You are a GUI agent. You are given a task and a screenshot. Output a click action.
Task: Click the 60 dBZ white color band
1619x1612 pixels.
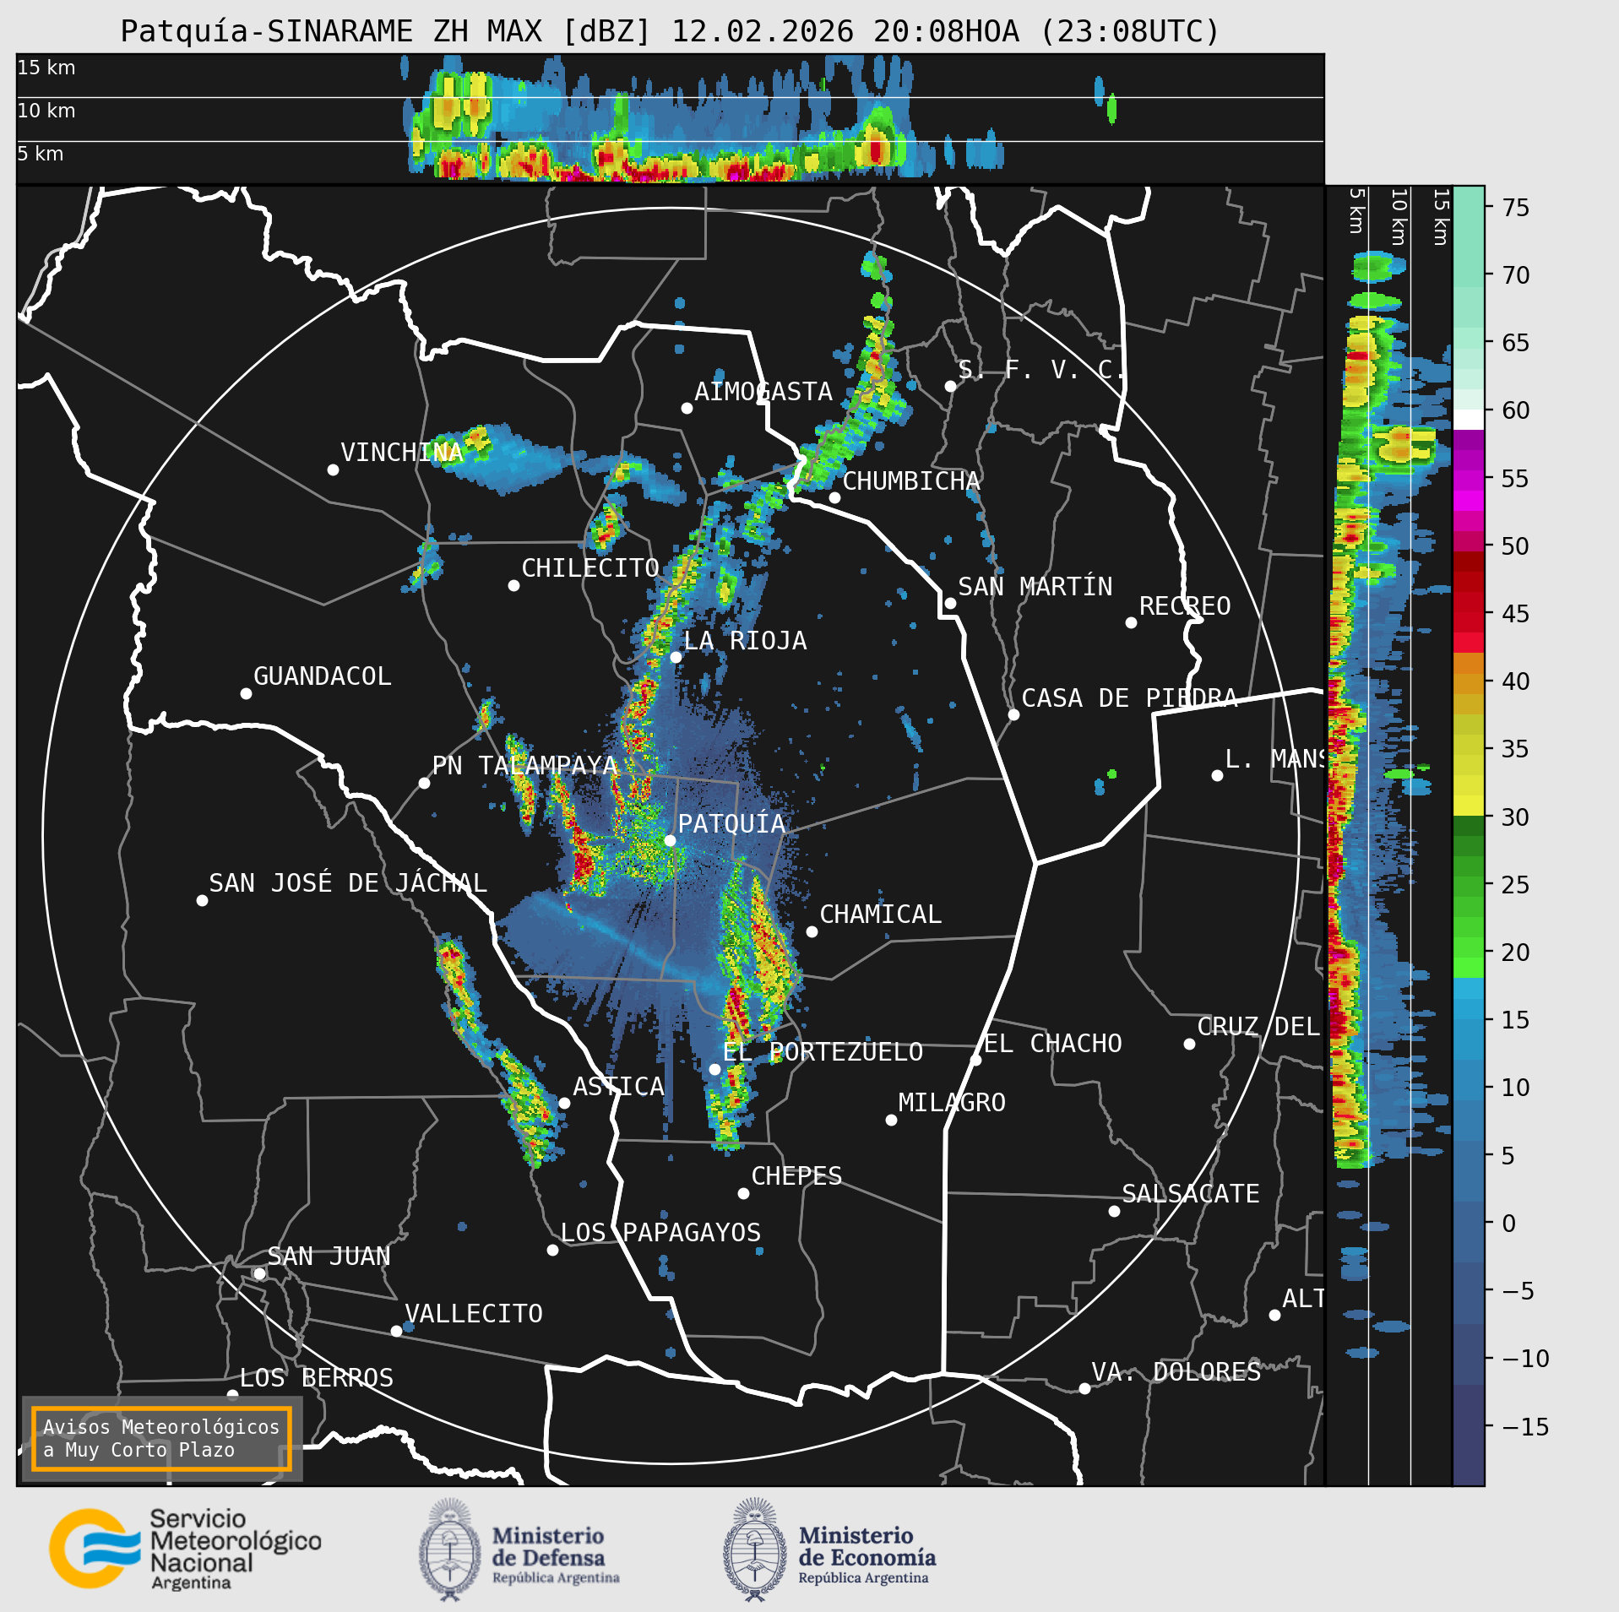tap(1468, 420)
